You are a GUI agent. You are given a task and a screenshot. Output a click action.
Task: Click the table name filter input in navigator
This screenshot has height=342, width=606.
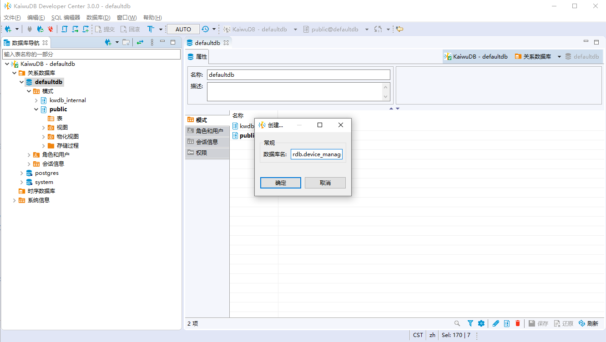coord(91,54)
